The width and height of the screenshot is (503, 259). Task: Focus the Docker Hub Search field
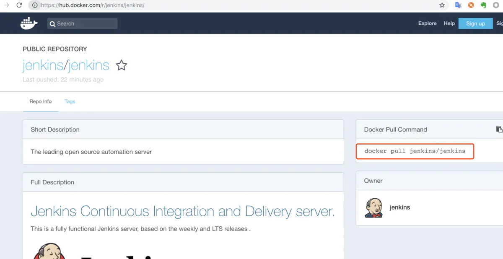pos(82,23)
